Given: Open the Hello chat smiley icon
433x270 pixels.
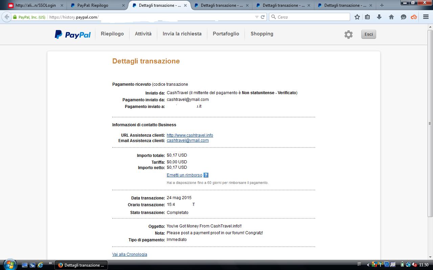Looking at the screenshot, I should 403,17.
